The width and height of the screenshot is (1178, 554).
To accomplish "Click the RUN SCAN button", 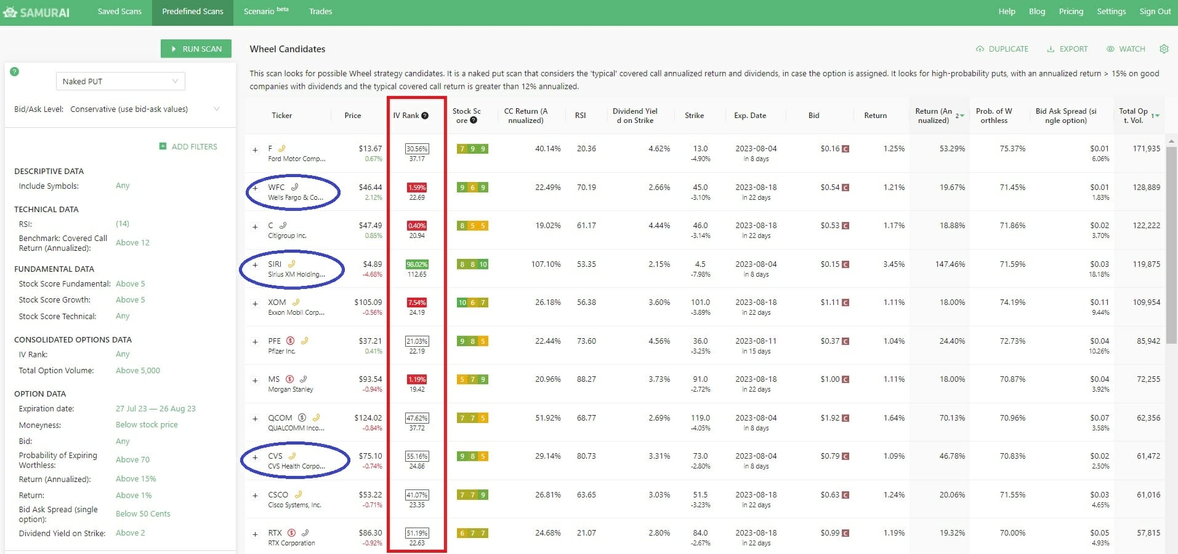I will pyautogui.click(x=196, y=49).
